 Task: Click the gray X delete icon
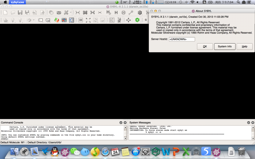tap(66, 12)
